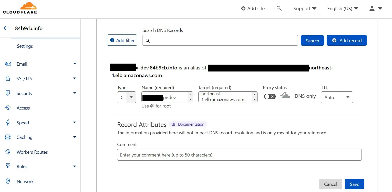This screenshot has width=392, height=192.
Task: Toggle the Proxy status switch
Action: (270, 96)
